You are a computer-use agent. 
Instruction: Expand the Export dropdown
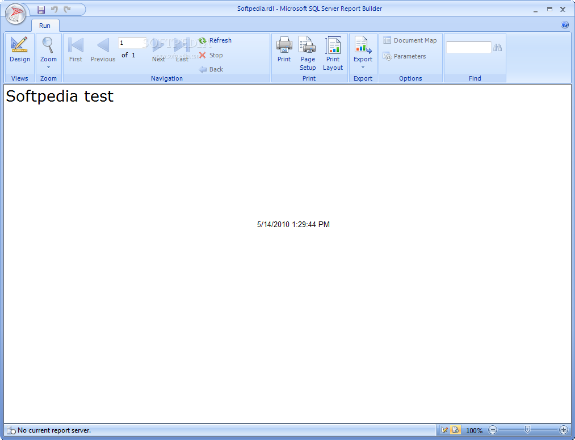363,53
